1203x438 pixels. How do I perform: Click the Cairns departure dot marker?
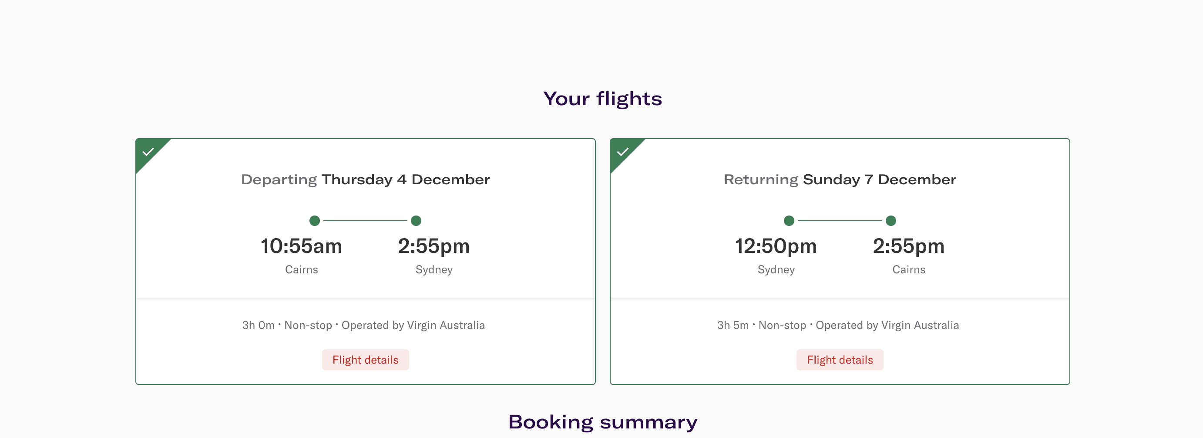tap(315, 221)
